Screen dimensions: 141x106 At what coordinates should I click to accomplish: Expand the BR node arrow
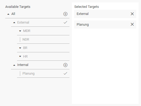pyautogui.click(x=20, y=48)
